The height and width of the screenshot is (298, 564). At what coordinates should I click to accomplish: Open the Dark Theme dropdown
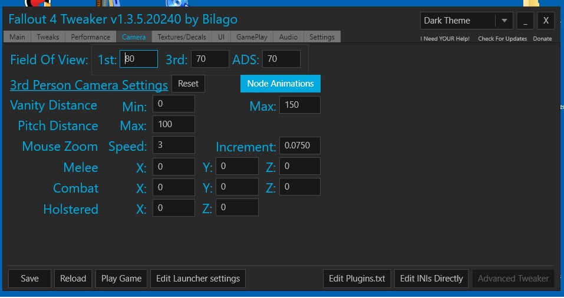pos(503,21)
